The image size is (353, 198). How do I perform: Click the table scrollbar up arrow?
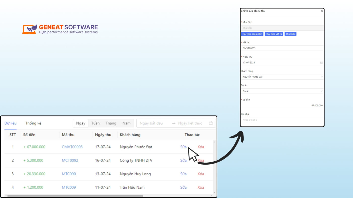pyautogui.click(x=215, y=142)
